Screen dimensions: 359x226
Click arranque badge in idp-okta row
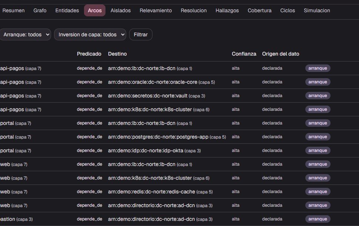tap(318, 150)
